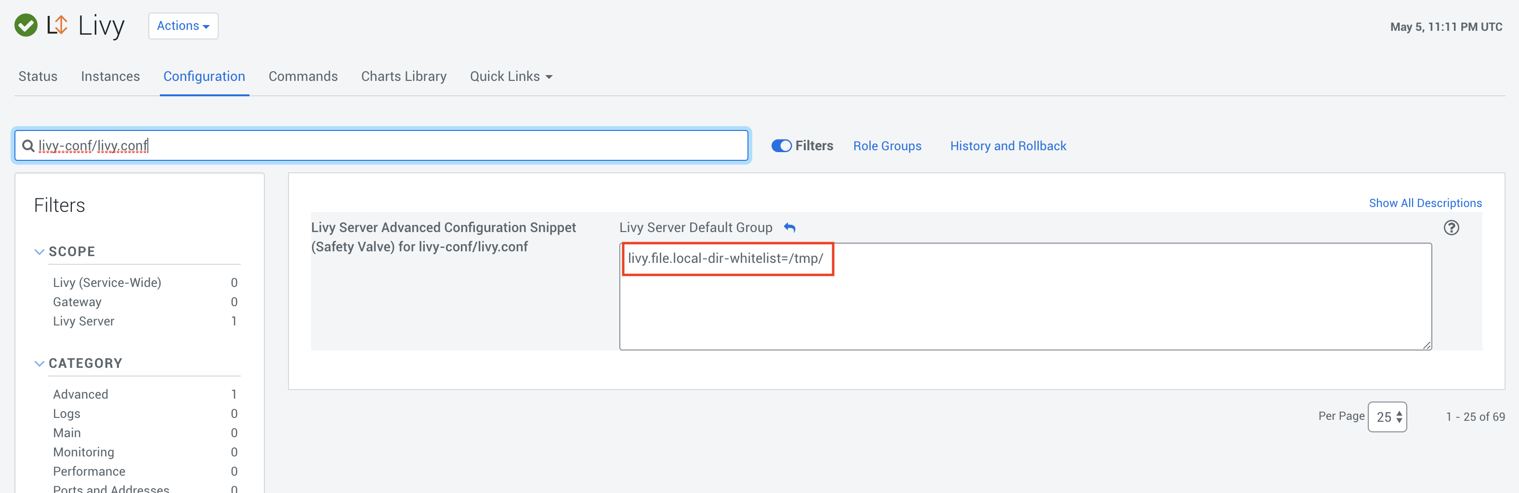1519x493 pixels.
Task: Toggle the Filters switch off
Action: point(781,145)
